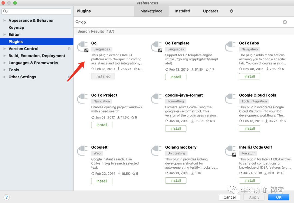Open the Go Template plugin title

[x=177, y=43]
